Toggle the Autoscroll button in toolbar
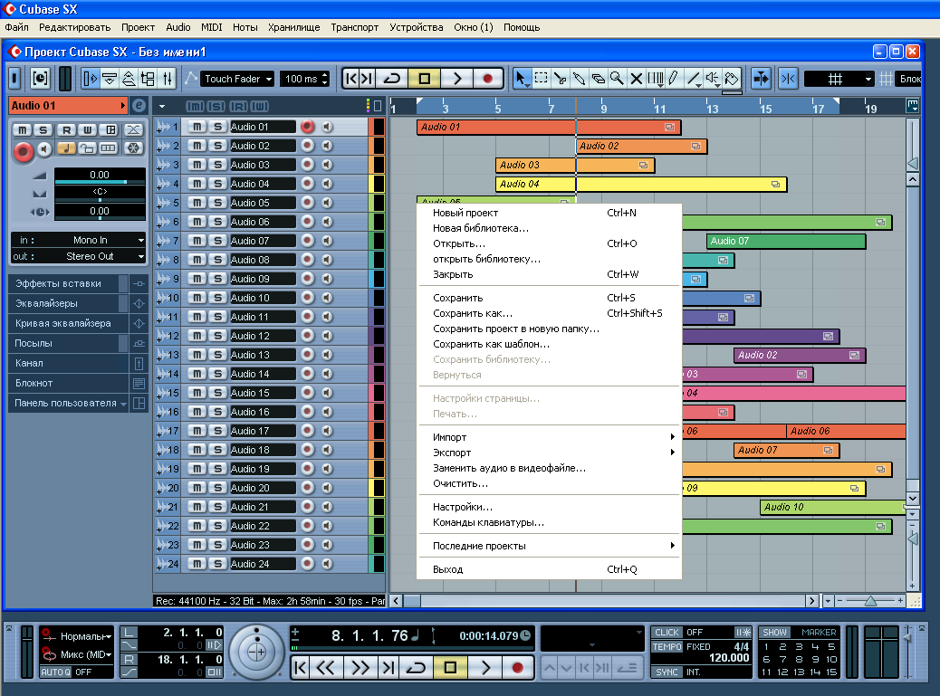The height and width of the screenshot is (696, 940). coord(761,79)
